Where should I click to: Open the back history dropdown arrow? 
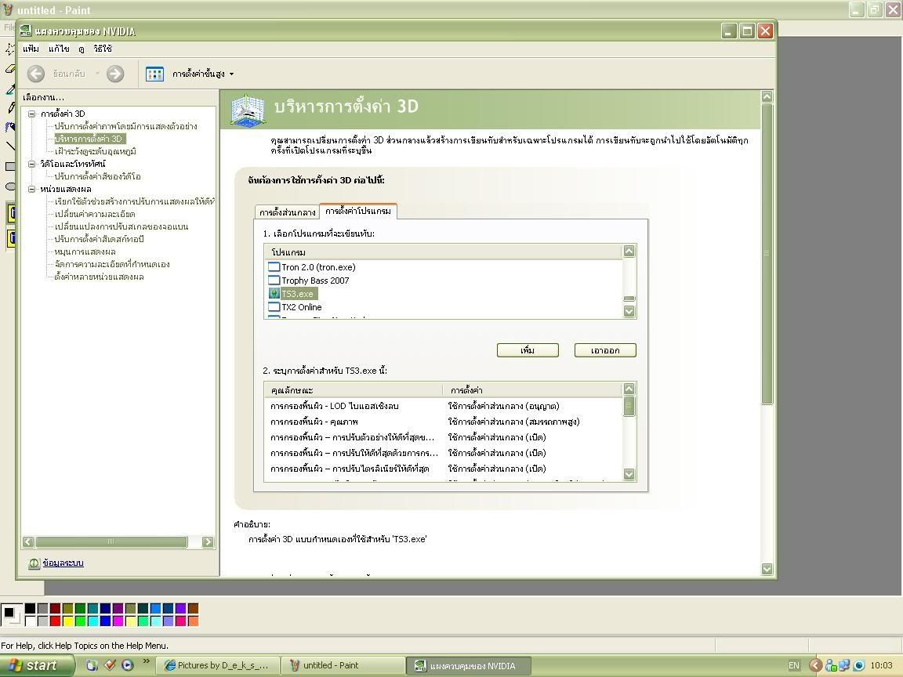[x=96, y=74]
